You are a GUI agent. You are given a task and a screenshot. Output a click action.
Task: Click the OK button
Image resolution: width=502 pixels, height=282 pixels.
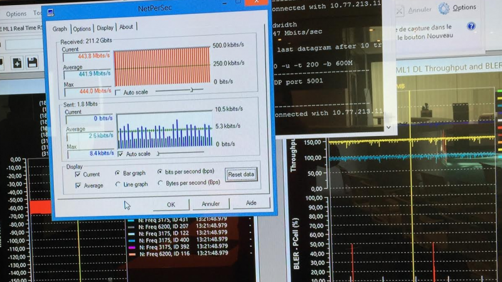pos(171,204)
